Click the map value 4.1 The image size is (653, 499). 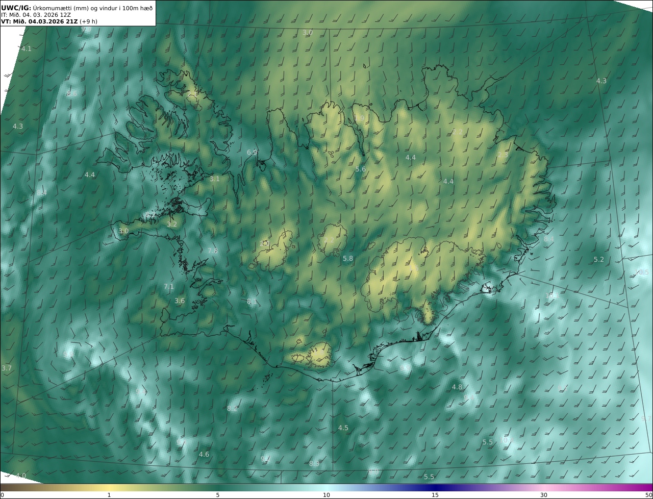tap(27, 49)
